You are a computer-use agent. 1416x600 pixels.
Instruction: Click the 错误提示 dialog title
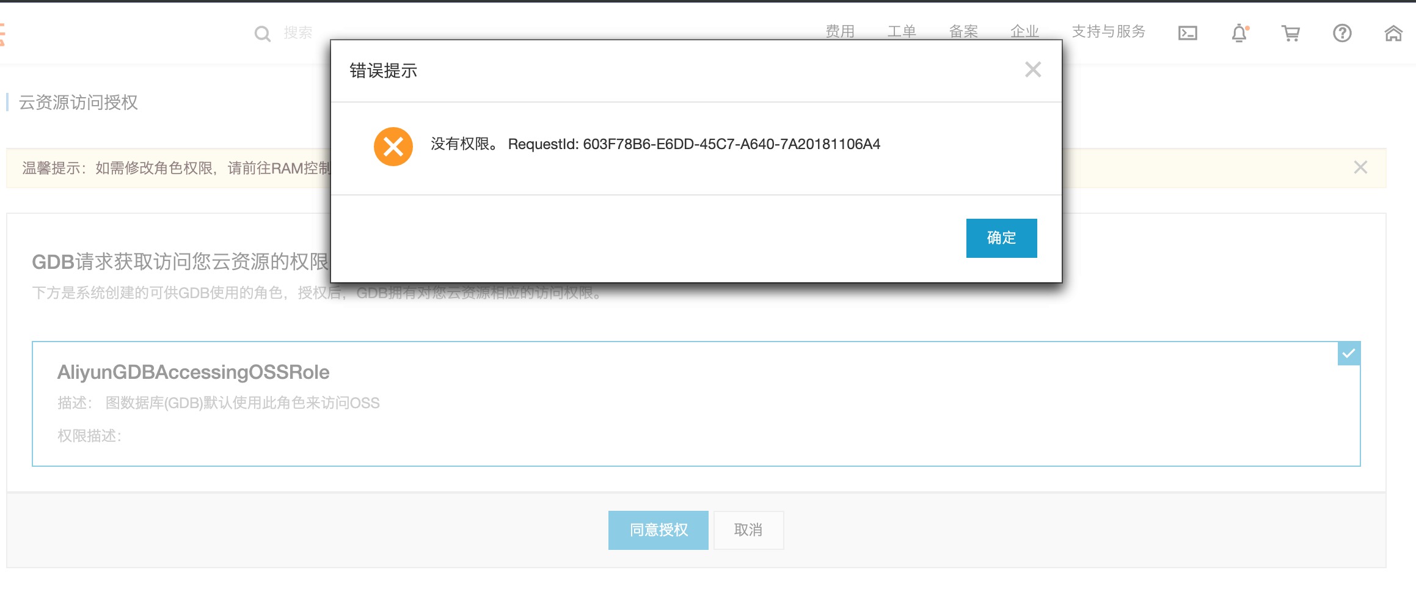(x=383, y=71)
